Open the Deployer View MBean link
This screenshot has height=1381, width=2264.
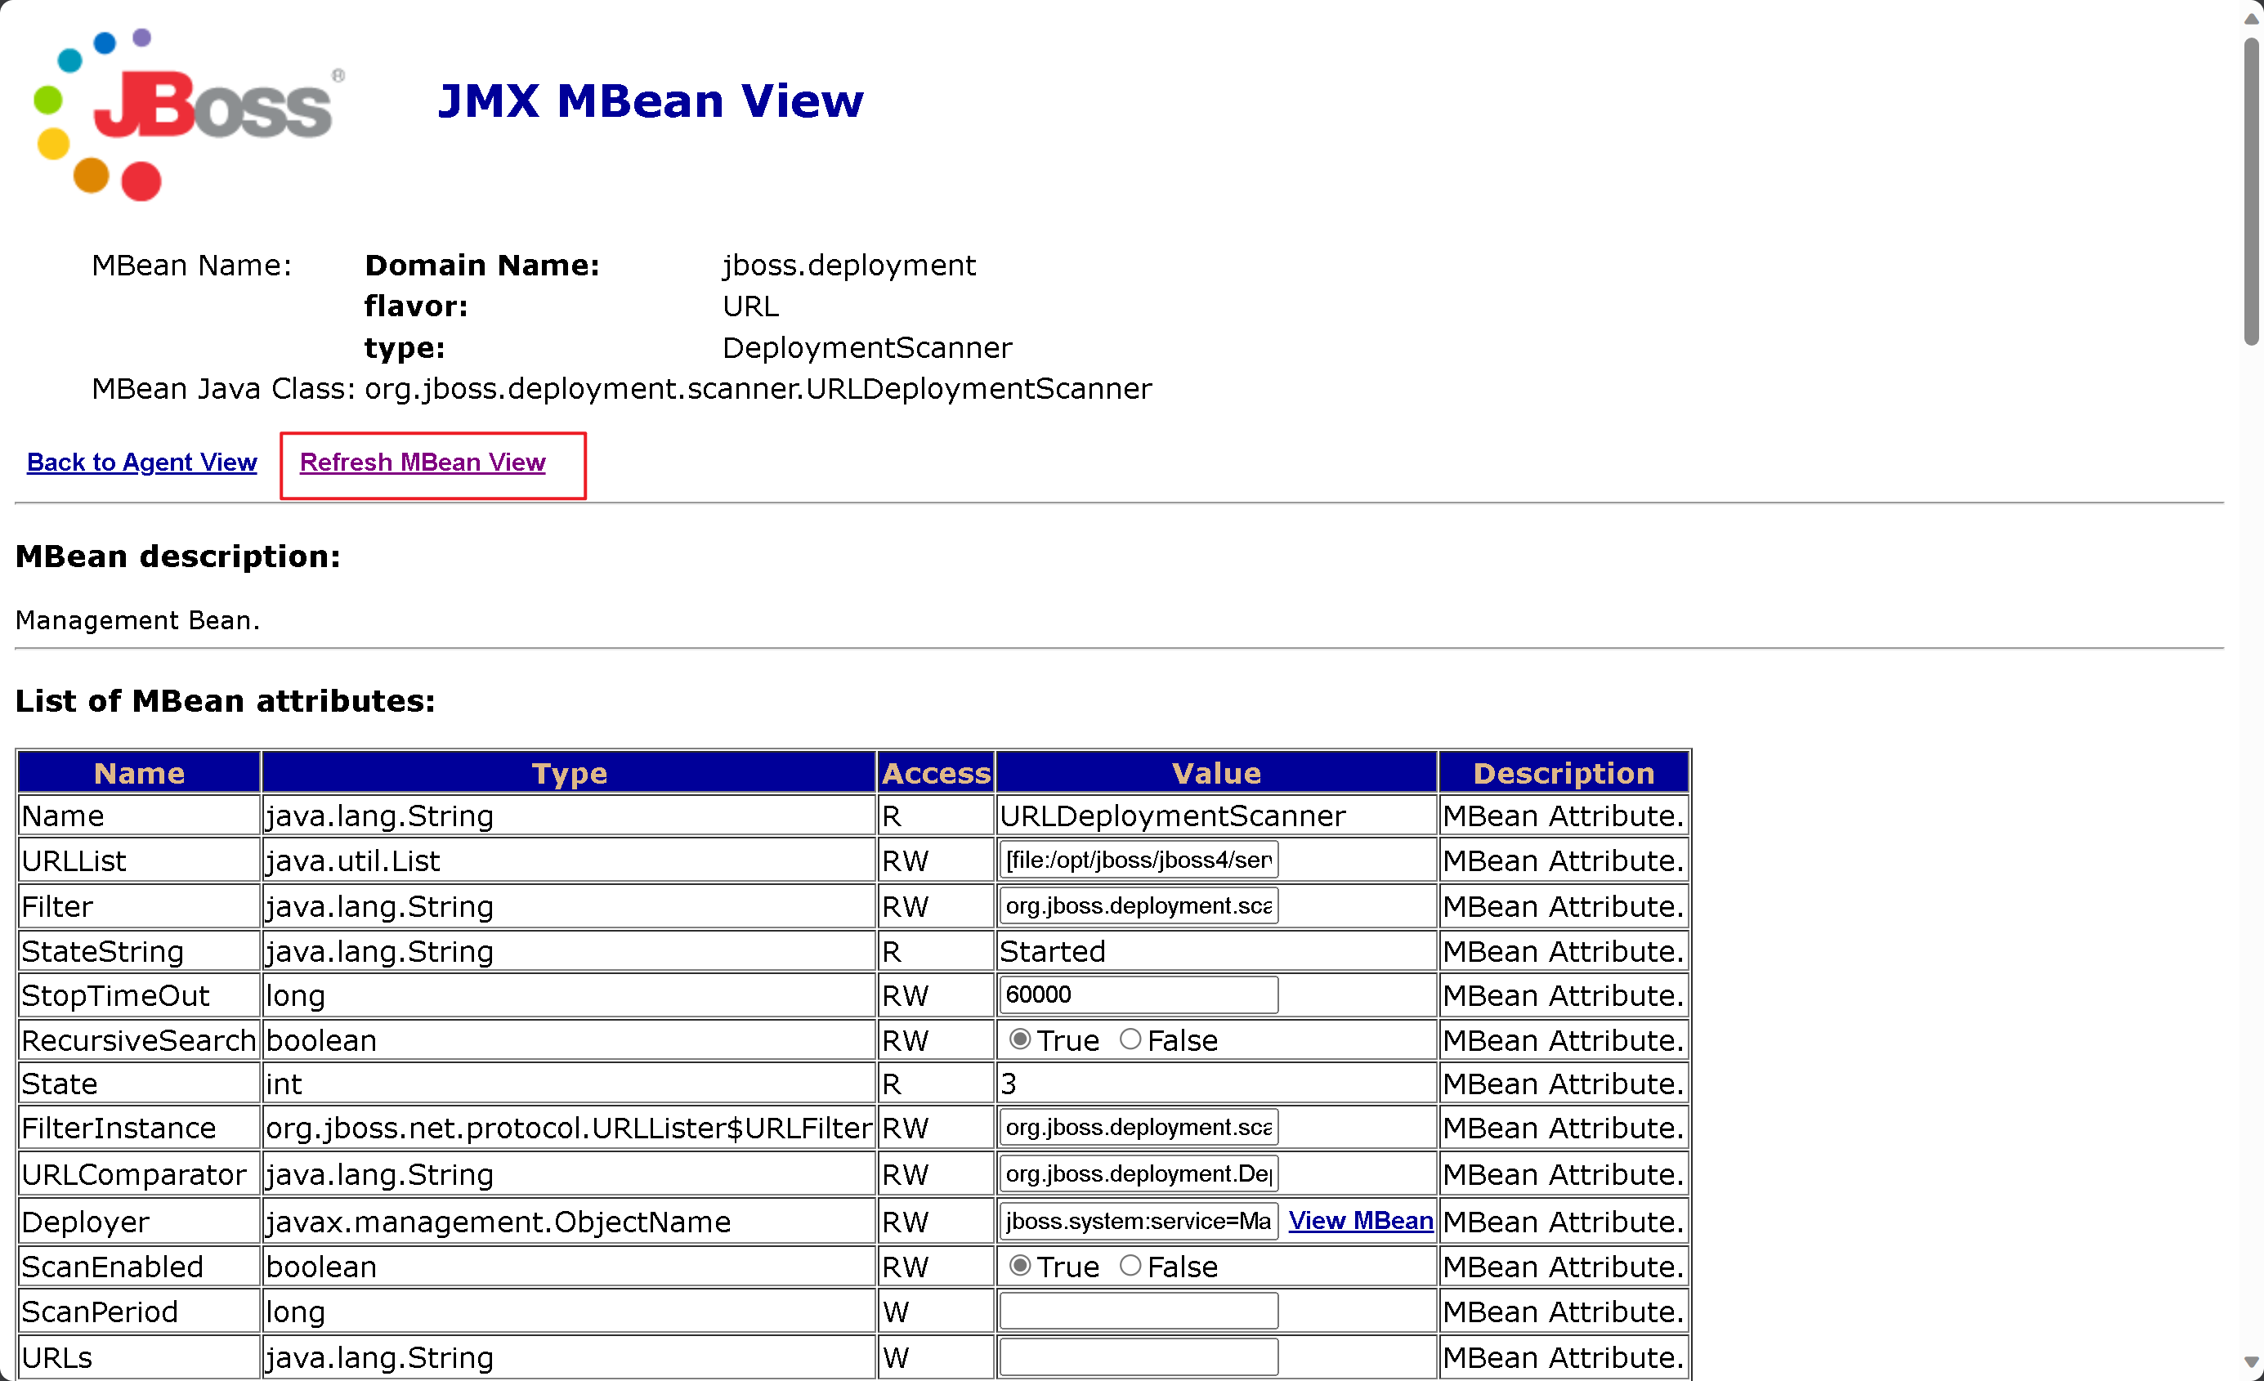click(x=1360, y=1221)
